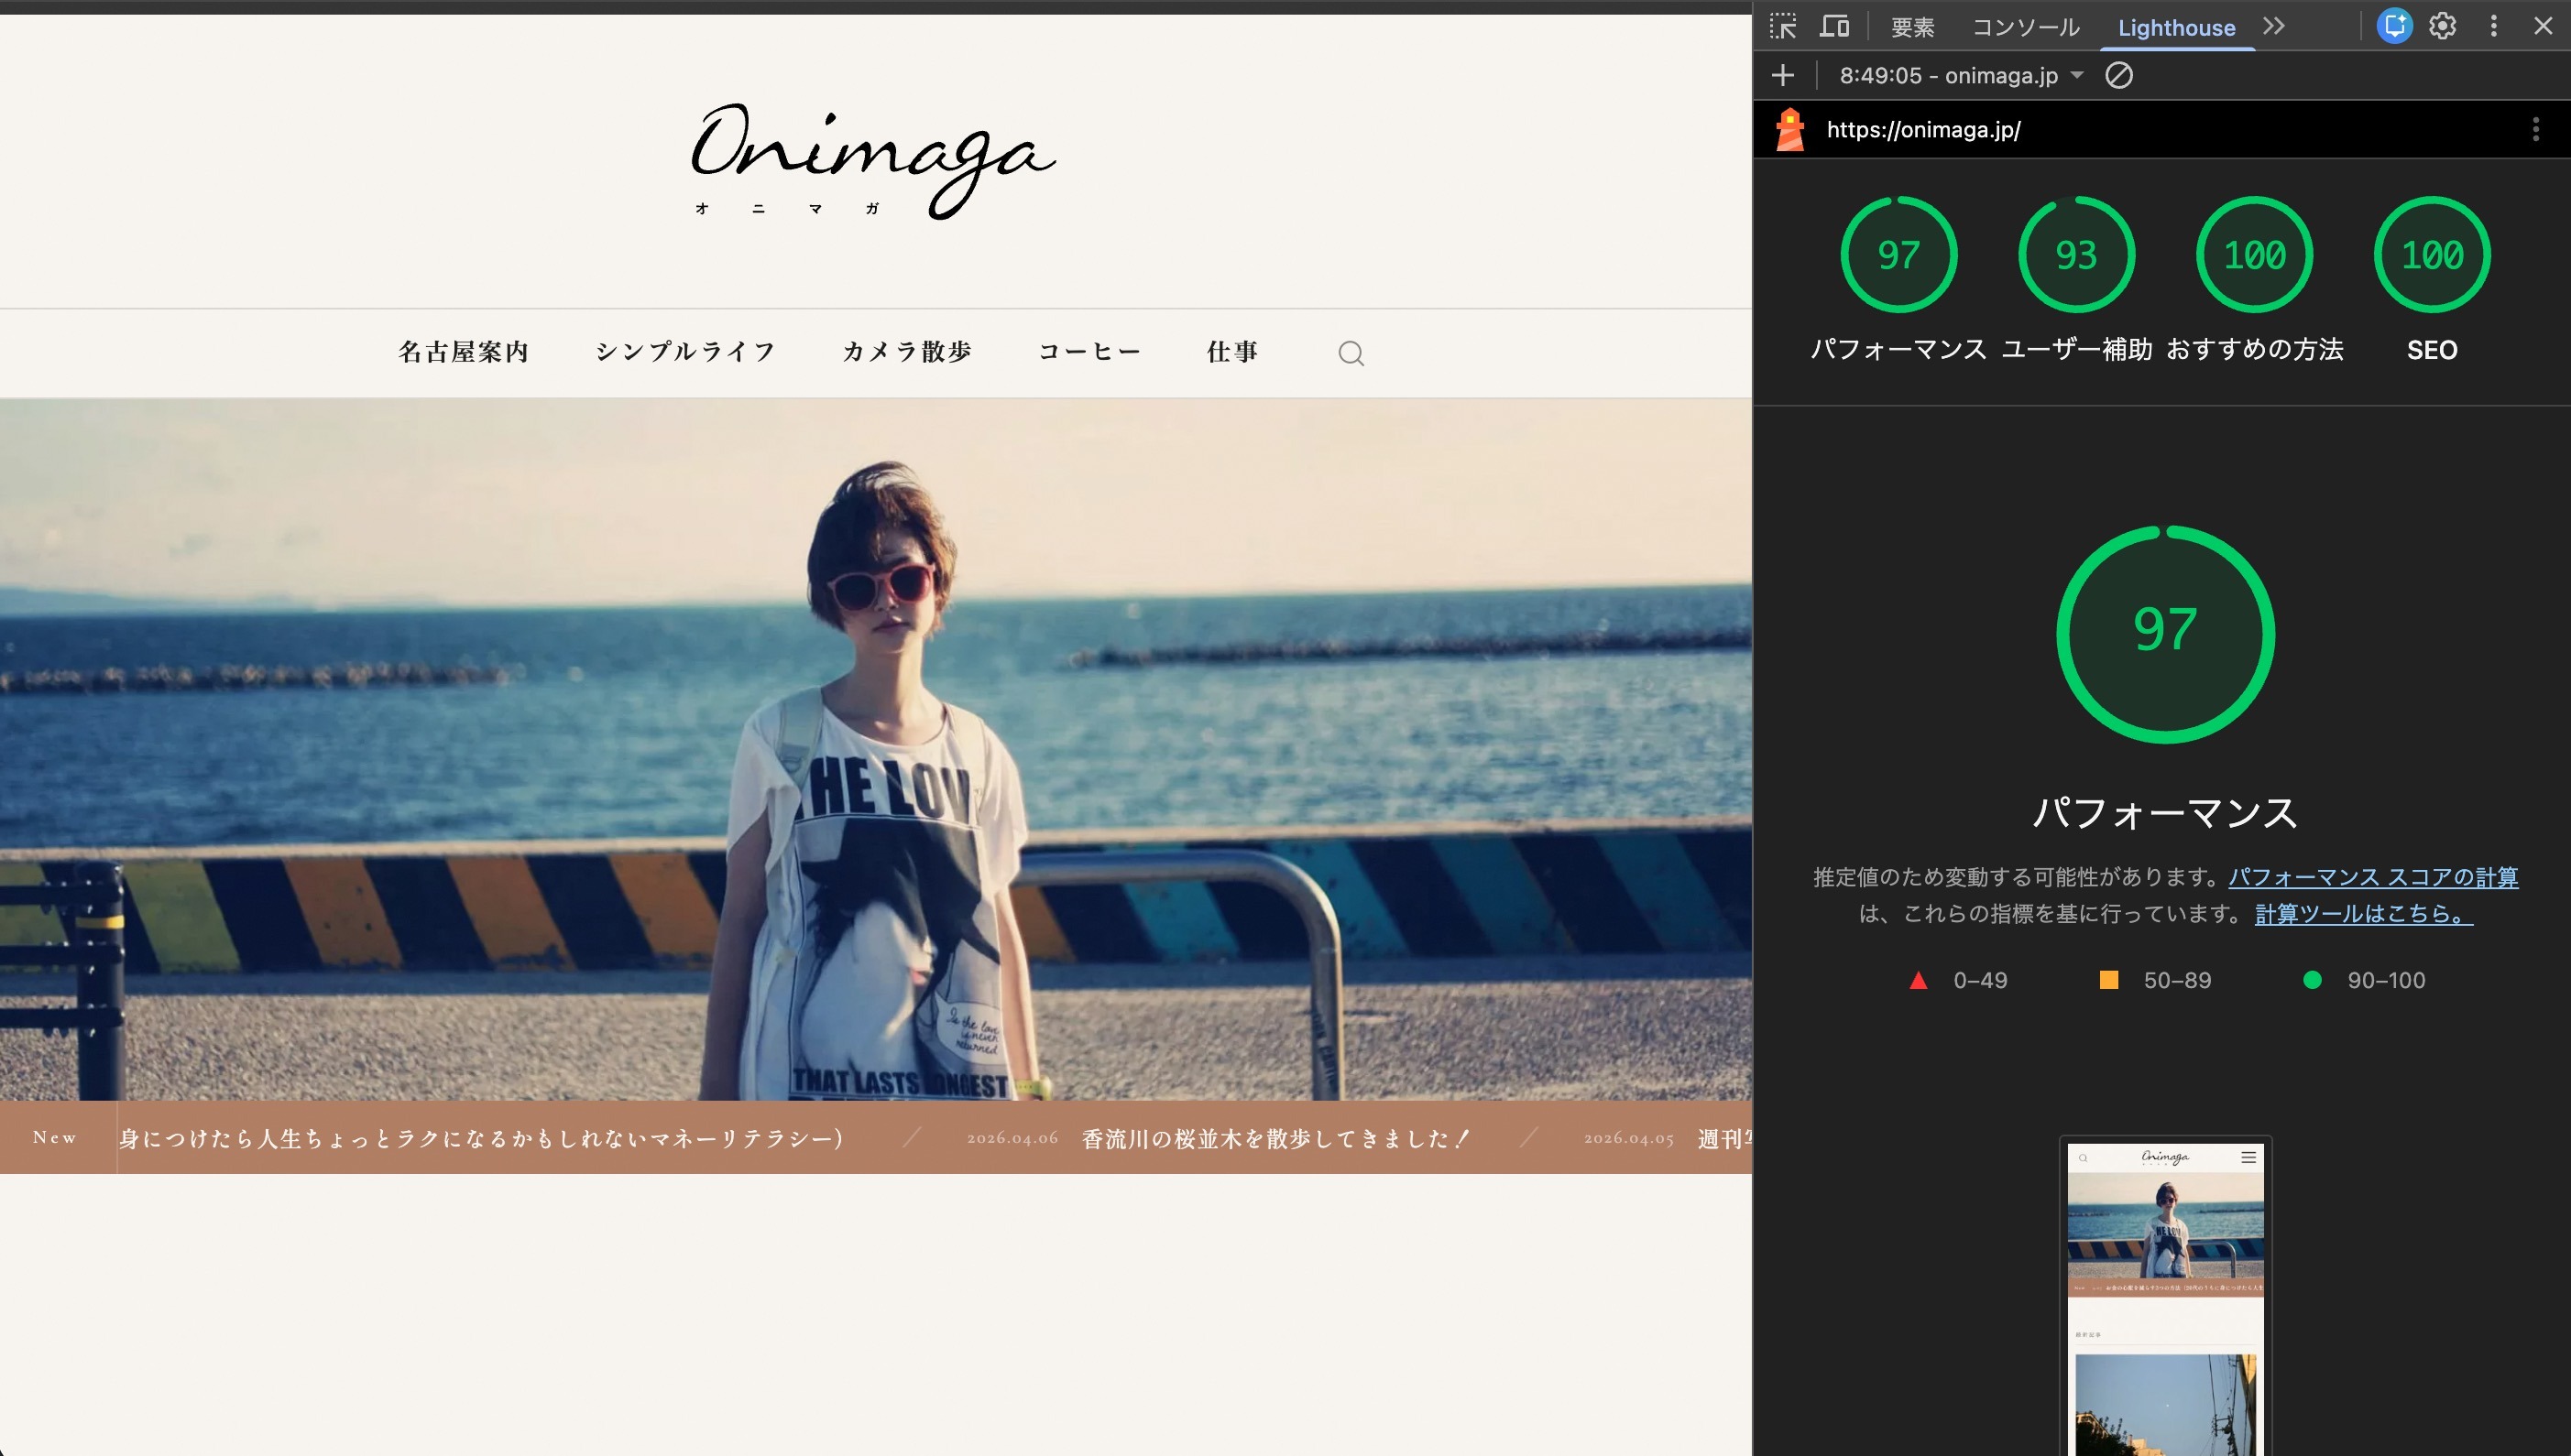Open DevTools customize three-dot menu

2493,26
